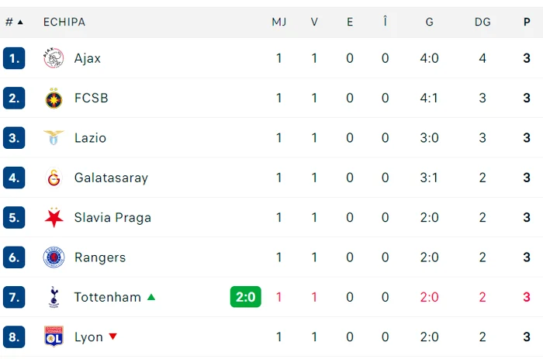Click the G goals column header
The height and width of the screenshot is (359, 543).
pyautogui.click(x=430, y=22)
